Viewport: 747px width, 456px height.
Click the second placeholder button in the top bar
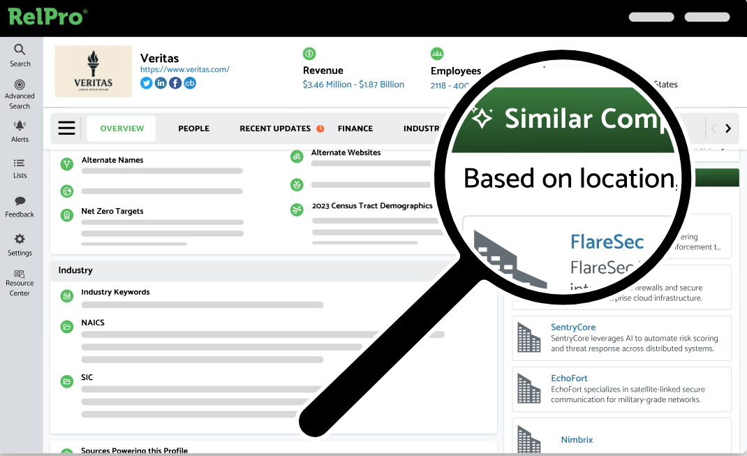point(707,17)
